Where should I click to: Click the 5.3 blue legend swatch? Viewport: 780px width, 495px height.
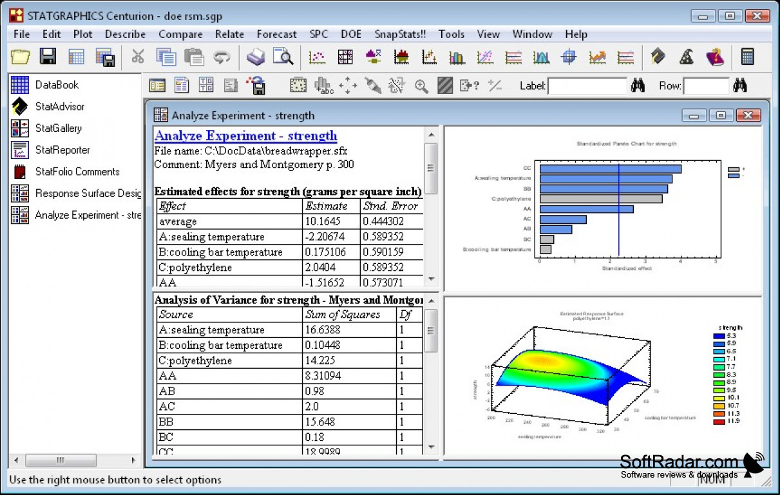(718, 335)
